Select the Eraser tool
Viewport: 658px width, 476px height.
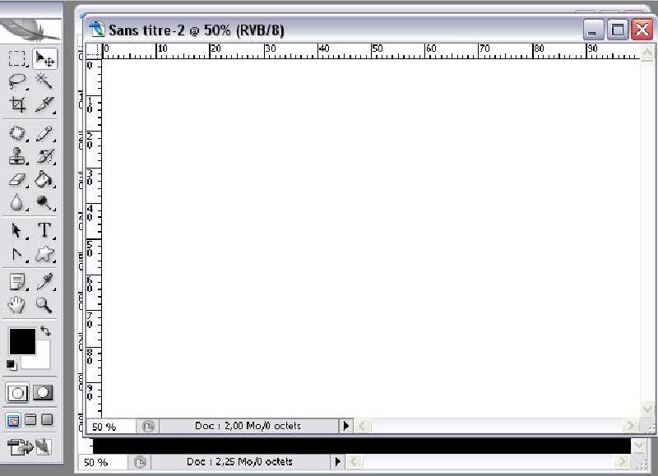point(16,180)
